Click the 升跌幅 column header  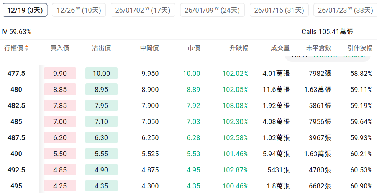(239, 48)
